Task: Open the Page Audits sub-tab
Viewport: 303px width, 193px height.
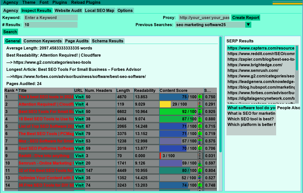Action: [x=77, y=41]
